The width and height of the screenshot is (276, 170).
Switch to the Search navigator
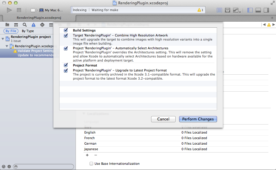tap(25, 25)
